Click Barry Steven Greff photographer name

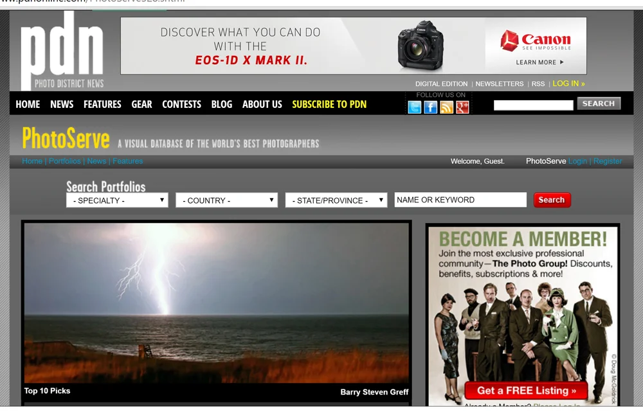[374, 392]
